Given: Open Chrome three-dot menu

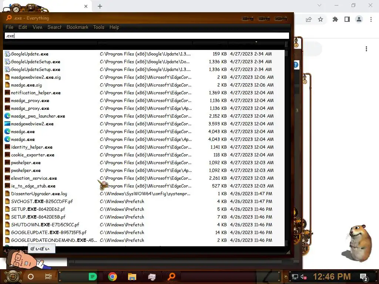Looking at the screenshot, I should 371,19.
